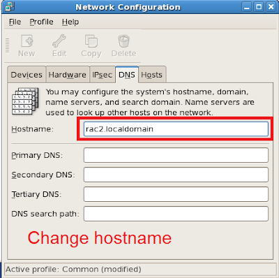This screenshot has width=279, height=278.
Task: Click the Edit wrench toolbar icon
Action: [59, 41]
